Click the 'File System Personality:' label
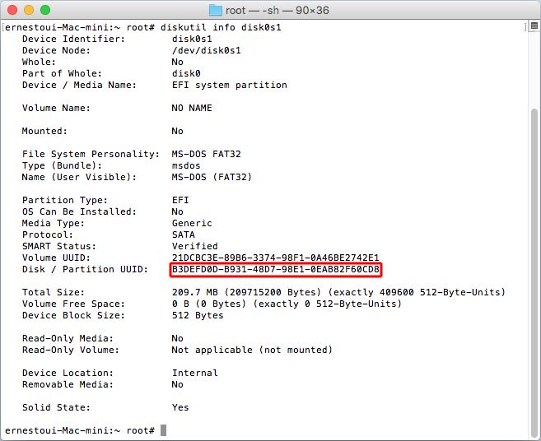 tap(91, 154)
